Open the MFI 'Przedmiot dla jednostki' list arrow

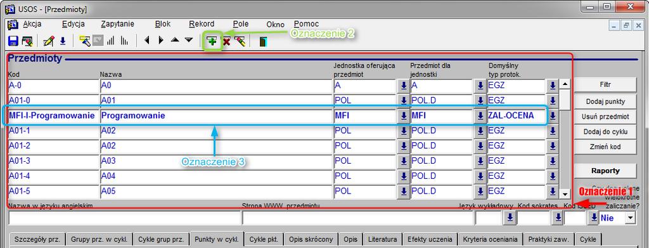pyautogui.click(x=480, y=116)
